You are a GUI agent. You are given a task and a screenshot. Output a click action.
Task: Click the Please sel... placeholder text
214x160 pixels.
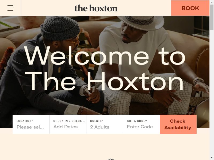tap(30, 127)
